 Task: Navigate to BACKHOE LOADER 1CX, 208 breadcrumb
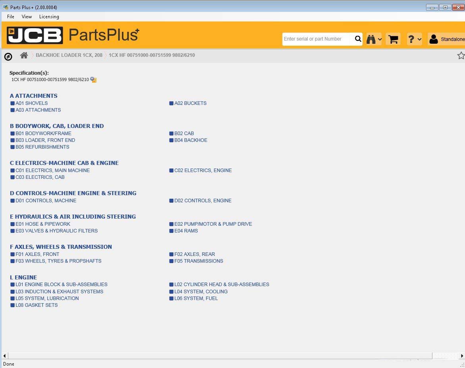69,55
